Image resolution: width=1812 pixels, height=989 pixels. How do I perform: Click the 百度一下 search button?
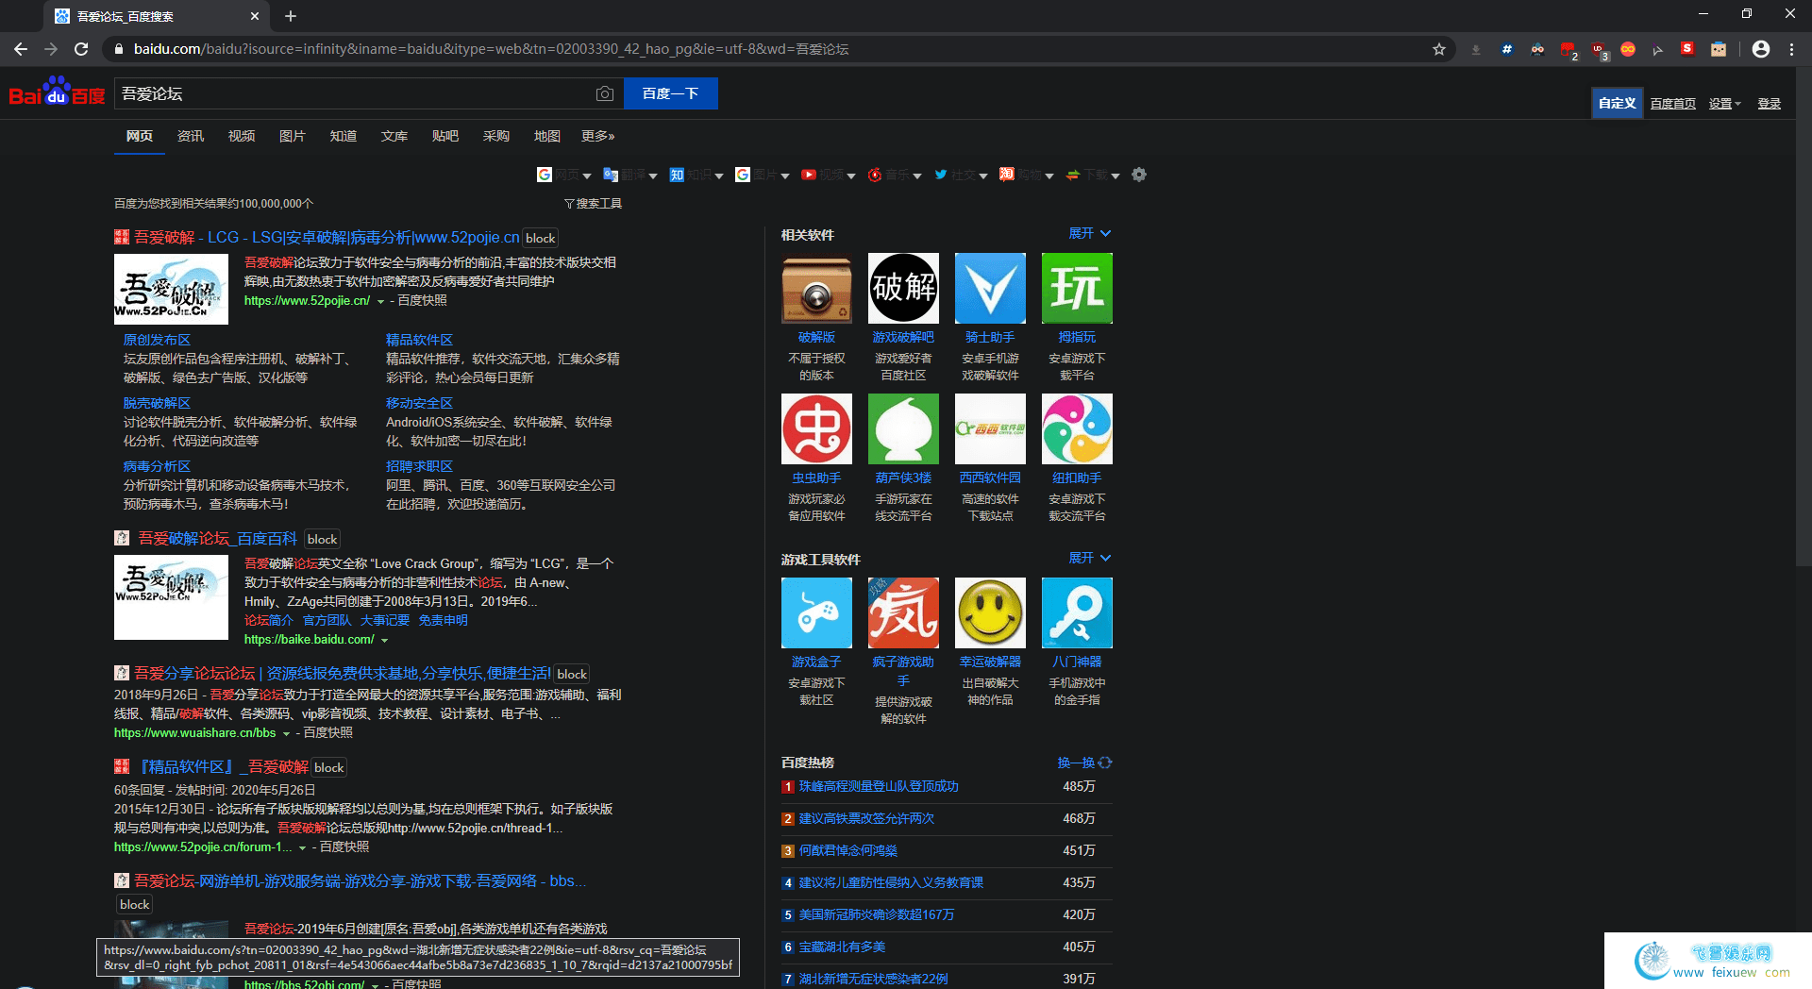tap(671, 93)
